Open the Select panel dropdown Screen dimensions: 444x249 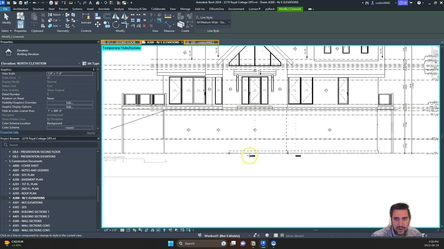[6, 31]
